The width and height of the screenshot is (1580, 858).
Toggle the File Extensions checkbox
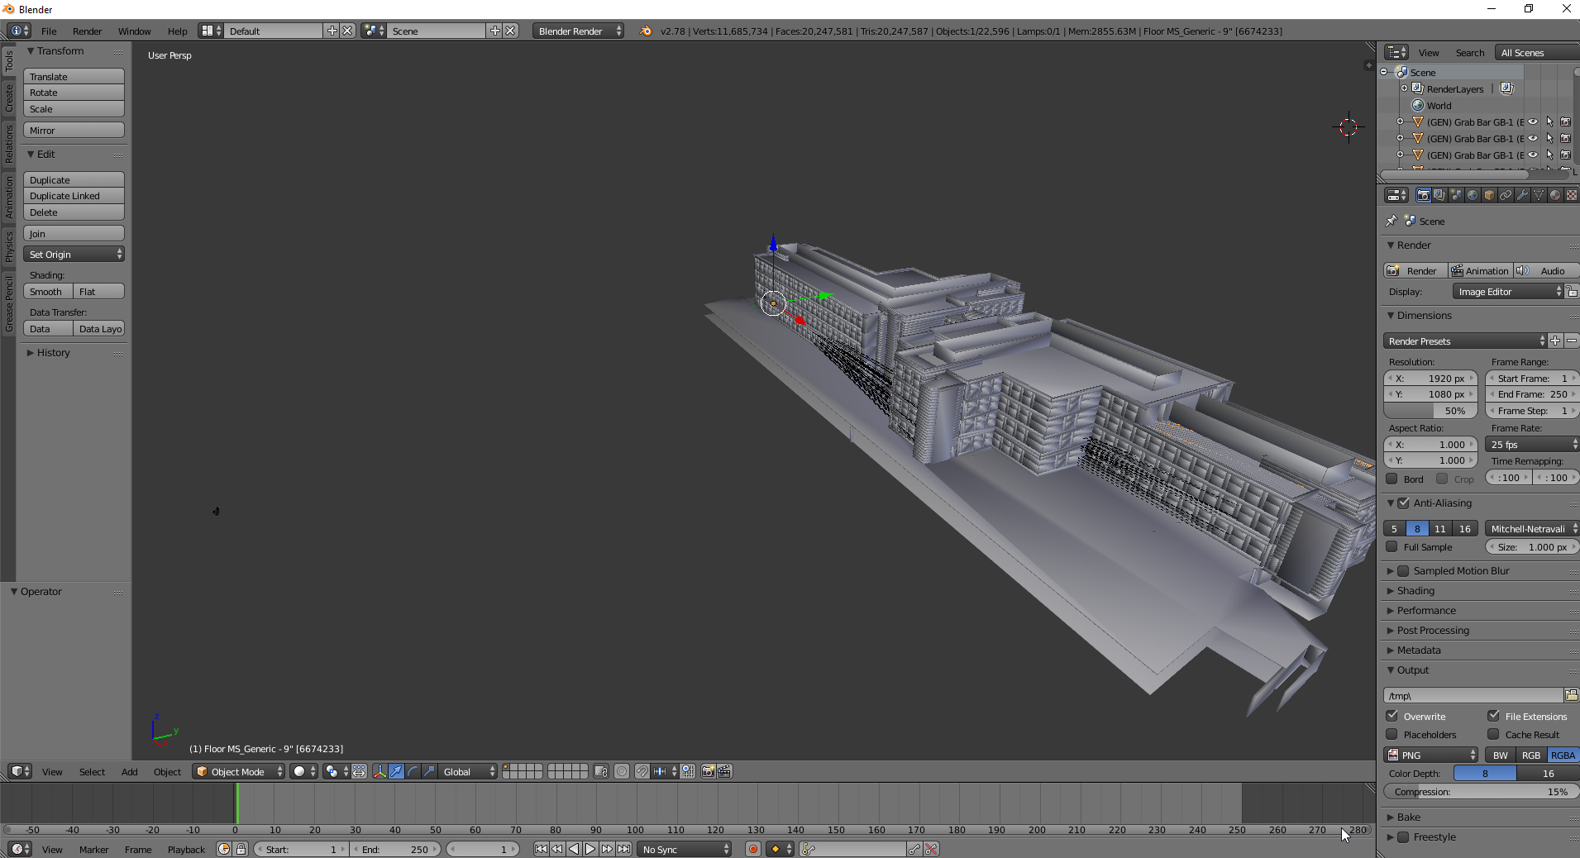[x=1493, y=716]
